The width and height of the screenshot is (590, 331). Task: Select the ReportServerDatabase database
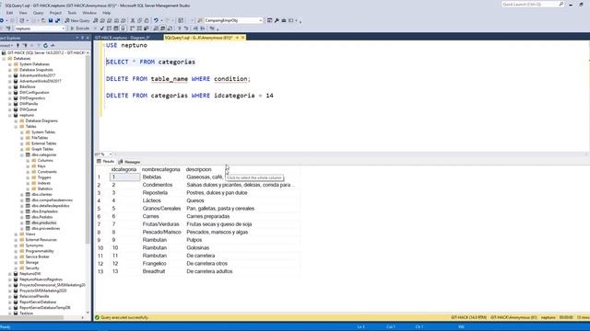(38, 302)
